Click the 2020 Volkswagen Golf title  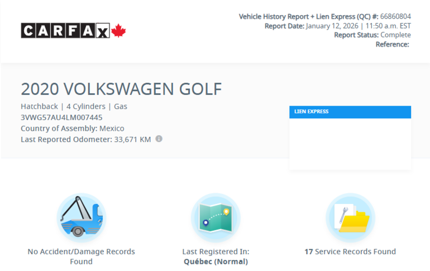coord(121,89)
